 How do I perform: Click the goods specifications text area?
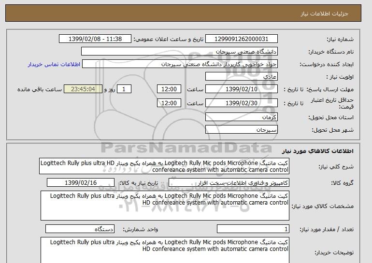[165, 206]
